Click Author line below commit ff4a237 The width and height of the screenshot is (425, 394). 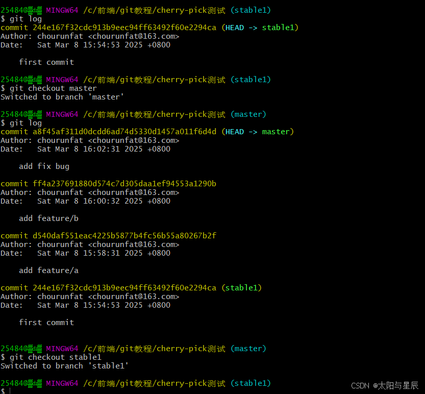click(90, 192)
